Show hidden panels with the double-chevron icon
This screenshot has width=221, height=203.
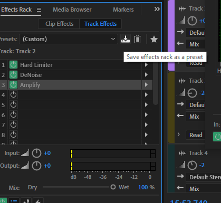[157, 9]
